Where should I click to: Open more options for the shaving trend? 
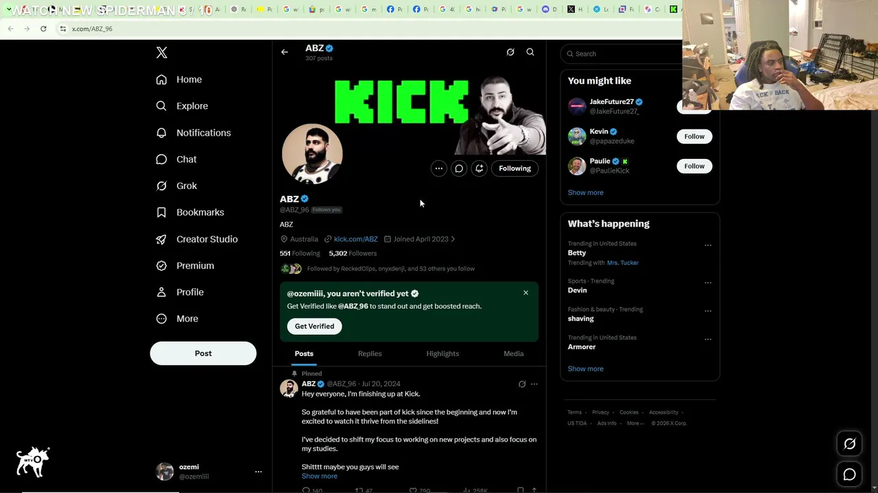[x=708, y=311]
